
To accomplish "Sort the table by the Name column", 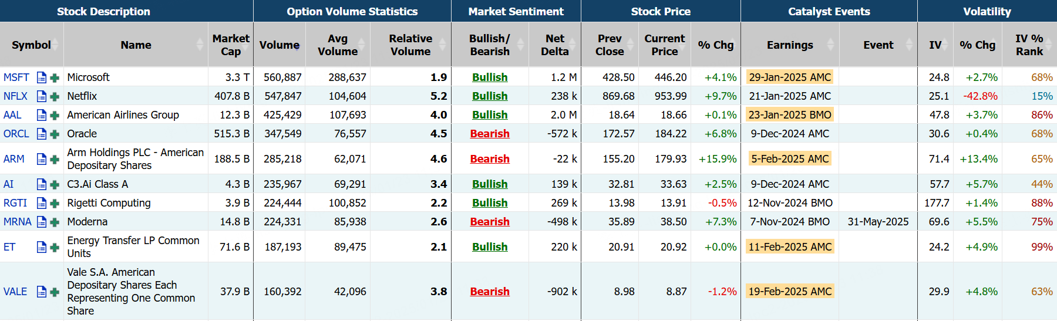I will [136, 45].
